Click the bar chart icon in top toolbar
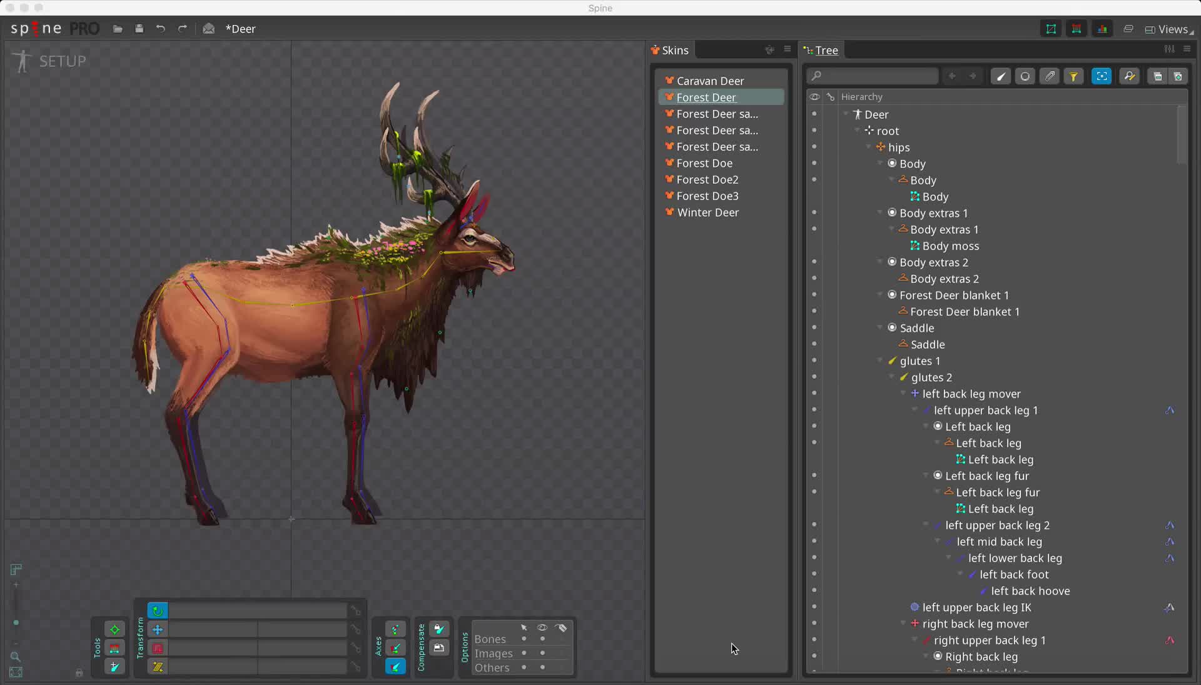 tap(1102, 29)
